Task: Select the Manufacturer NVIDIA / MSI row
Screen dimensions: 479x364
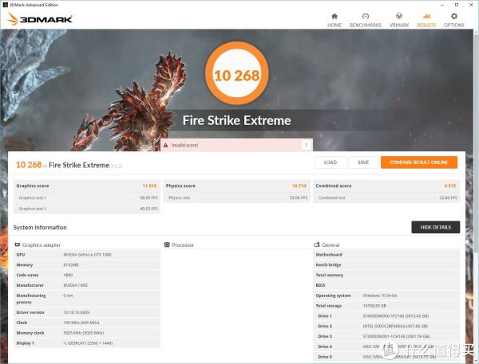Action: [x=87, y=285]
